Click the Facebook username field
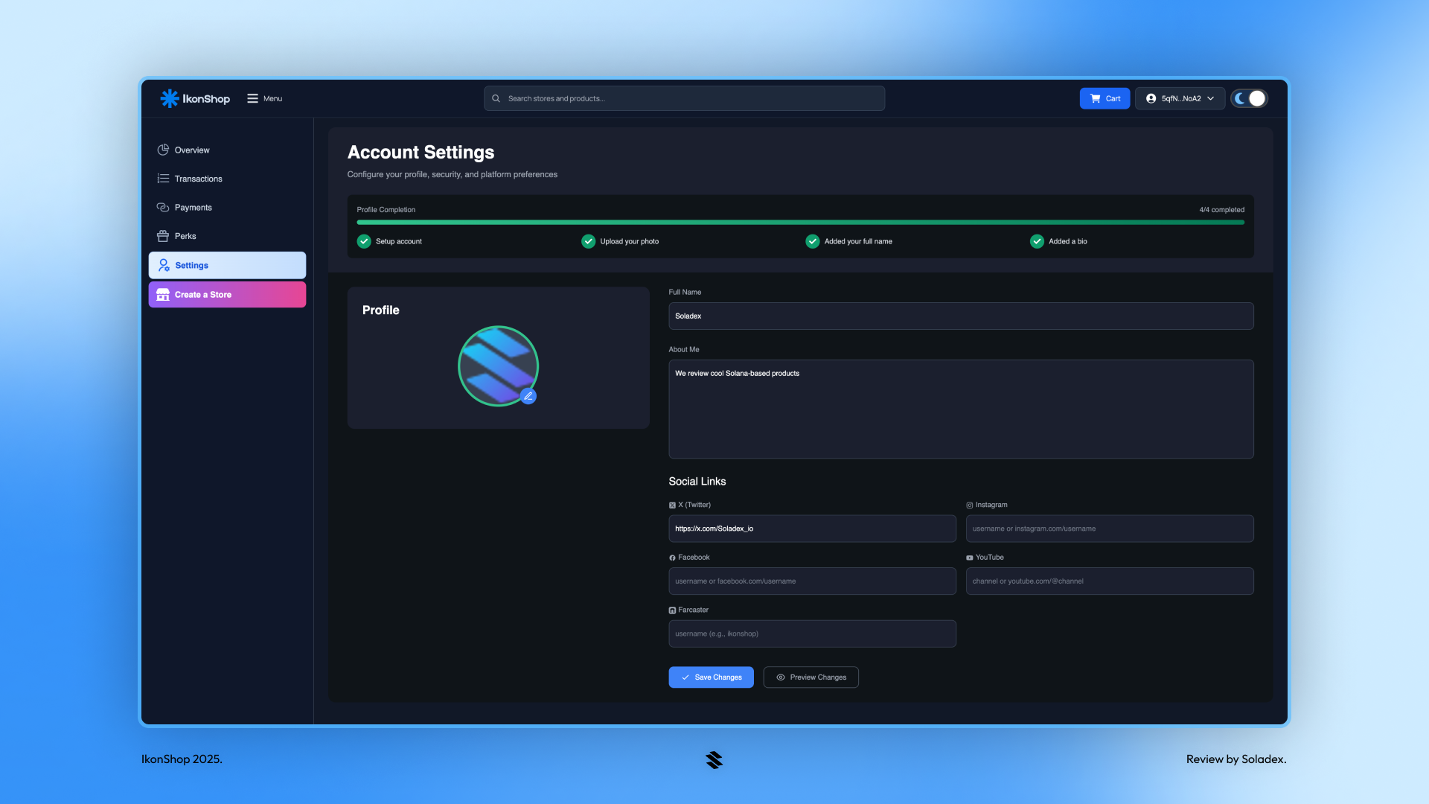This screenshot has width=1429, height=804. coord(812,581)
